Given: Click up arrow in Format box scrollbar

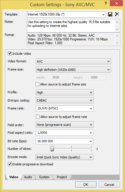Looking at the screenshot, I should tap(117, 36).
